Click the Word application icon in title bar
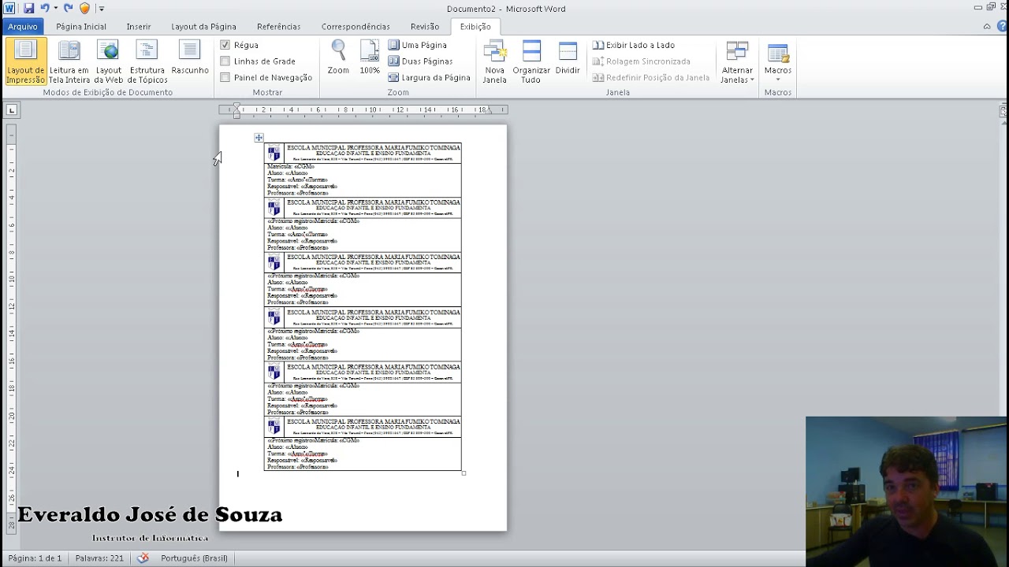The image size is (1009, 567). coord(9,9)
